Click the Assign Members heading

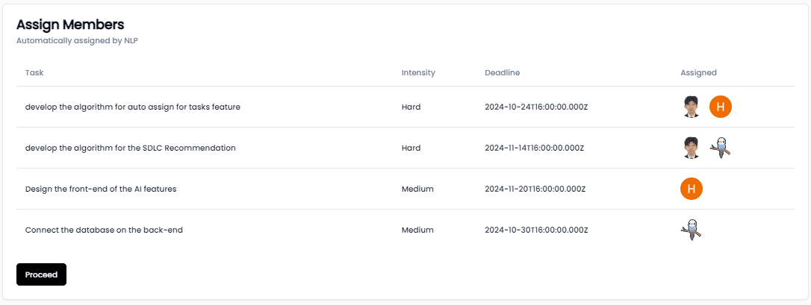coord(70,25)
